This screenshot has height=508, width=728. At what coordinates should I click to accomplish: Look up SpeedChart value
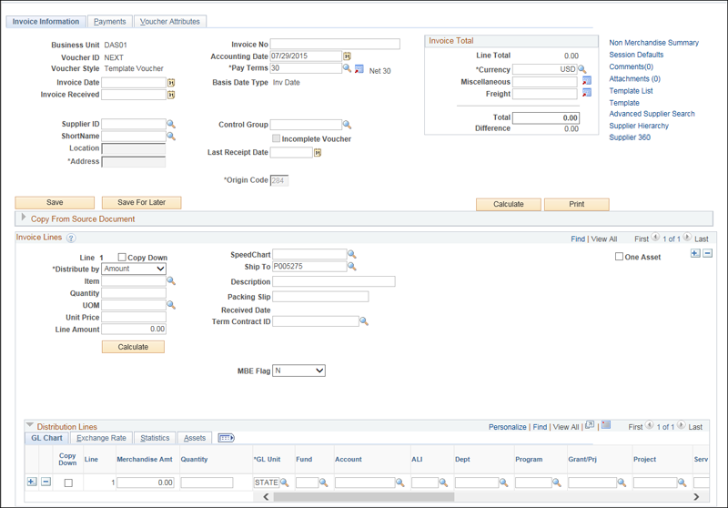click(352, 254)
